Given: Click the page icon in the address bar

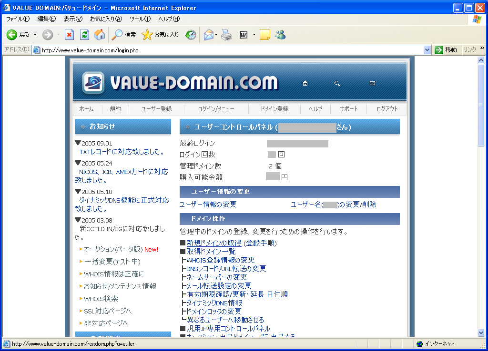Looking at the screenshot, I should click(37, 50).
